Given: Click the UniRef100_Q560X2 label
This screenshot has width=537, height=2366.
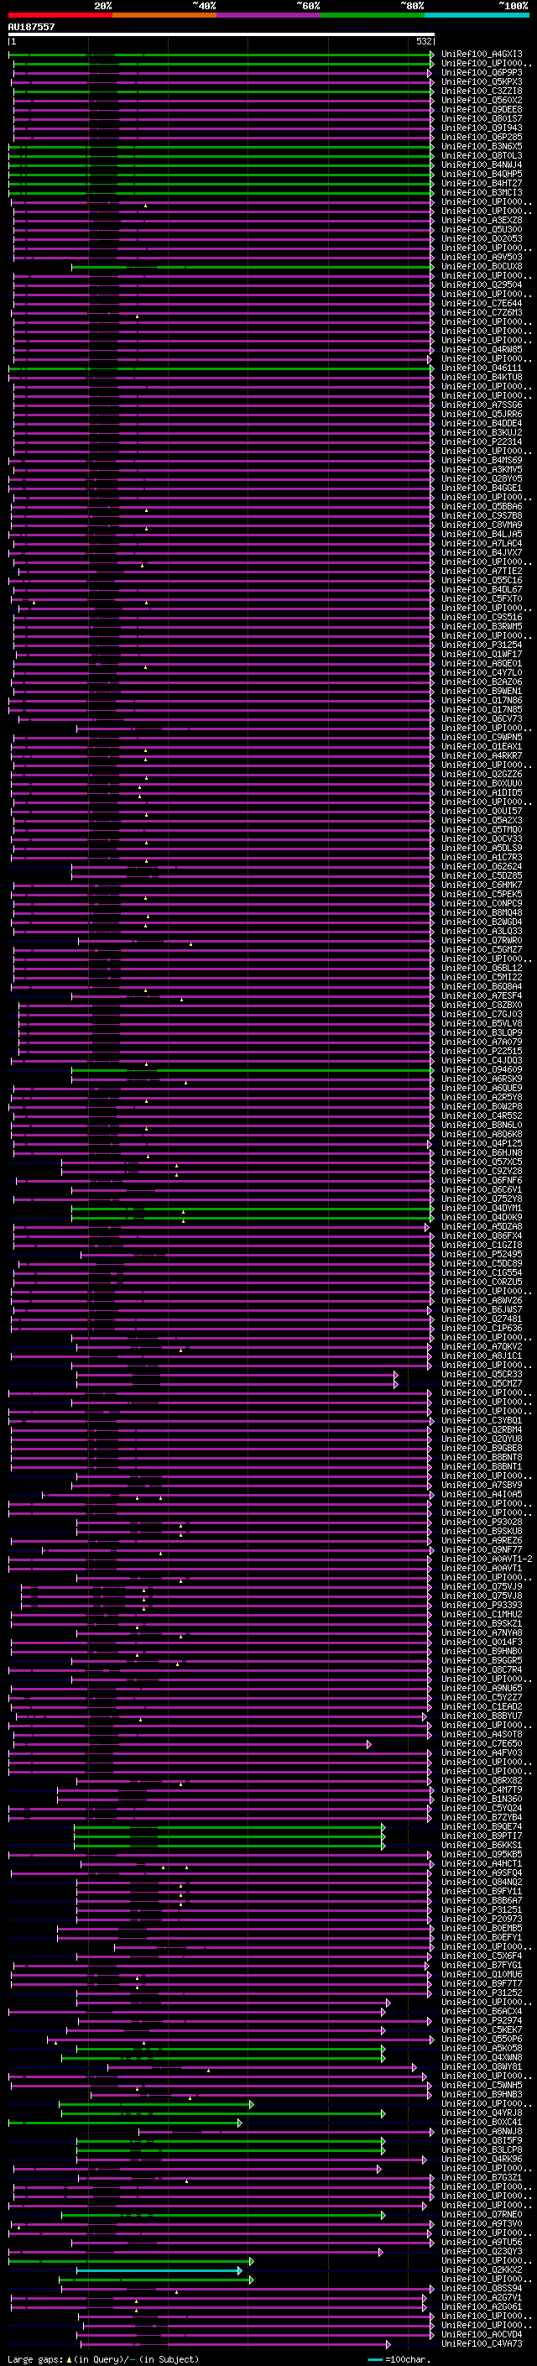Looking at the screenshot, I should coord(482,100).
